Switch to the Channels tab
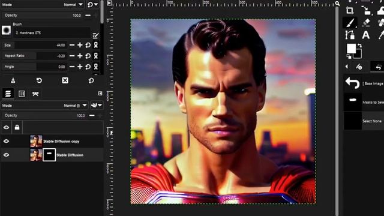The width and height of the screenshot is (384, 216). 22,94
